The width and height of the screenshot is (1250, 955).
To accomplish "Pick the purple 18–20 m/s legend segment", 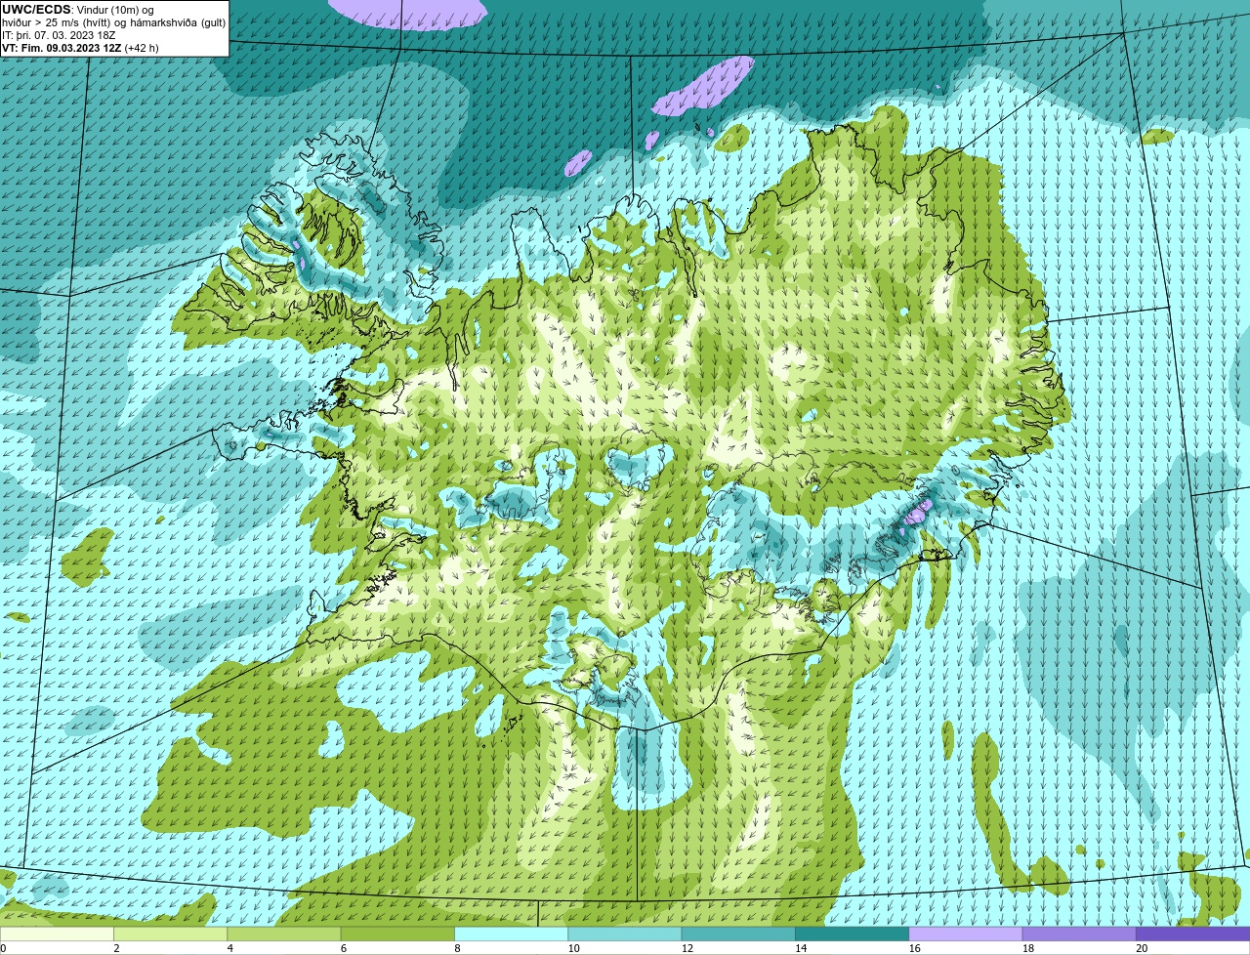I will (1079, 934).
